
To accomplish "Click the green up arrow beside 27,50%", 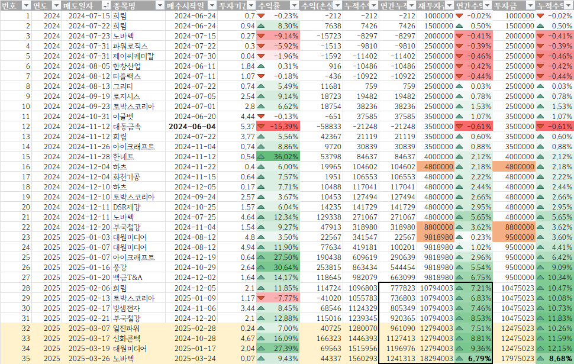I will (261, 257).
